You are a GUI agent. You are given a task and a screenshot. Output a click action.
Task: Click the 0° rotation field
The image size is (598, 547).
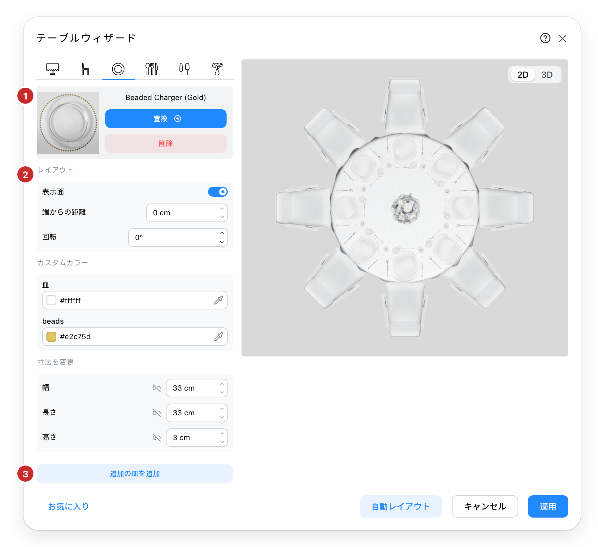[x=173, y=238]
